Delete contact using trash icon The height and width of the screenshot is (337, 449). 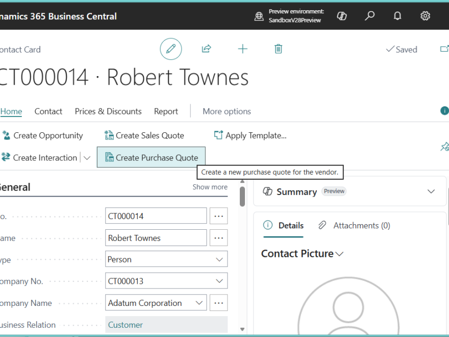[278, 49]
